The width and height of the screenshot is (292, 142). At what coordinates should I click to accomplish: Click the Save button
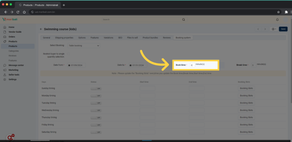[x=283, y=29]
